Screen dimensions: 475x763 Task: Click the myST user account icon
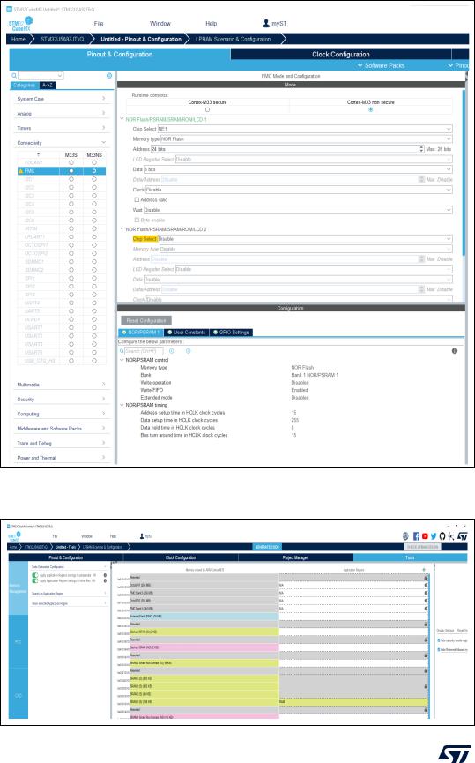266,23
